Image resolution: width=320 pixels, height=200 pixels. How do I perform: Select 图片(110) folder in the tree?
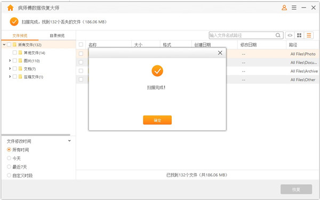[x=31, y=61]
